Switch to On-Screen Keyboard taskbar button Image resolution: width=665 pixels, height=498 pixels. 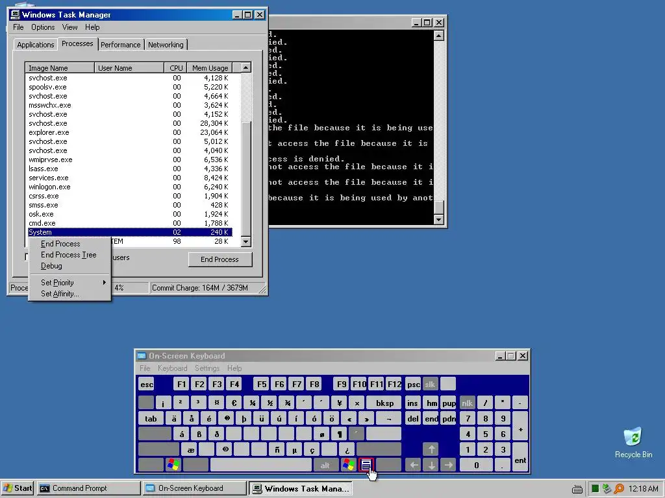(194, 488)
